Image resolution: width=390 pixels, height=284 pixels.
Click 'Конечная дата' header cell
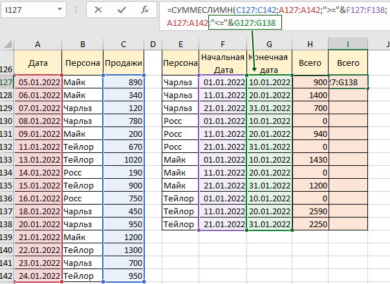click(x=269, y=63)
